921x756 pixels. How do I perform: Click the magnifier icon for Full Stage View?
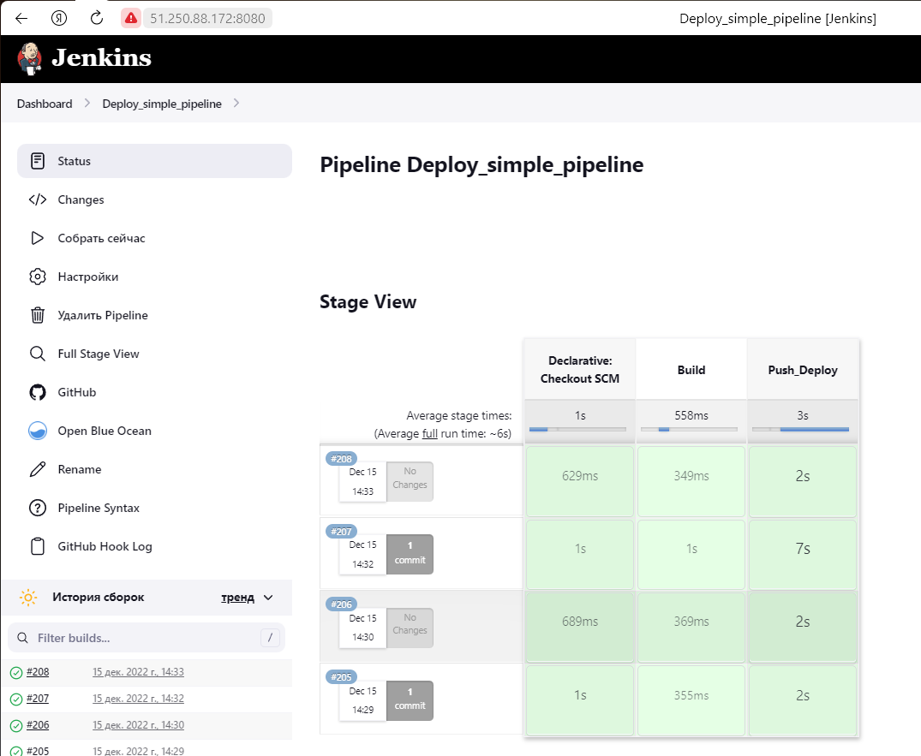click(38, 354)
